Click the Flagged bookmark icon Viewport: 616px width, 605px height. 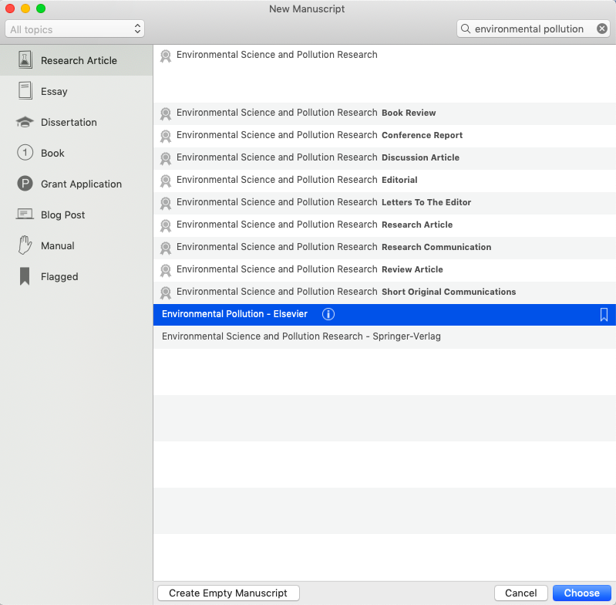(x=25, y=276)
